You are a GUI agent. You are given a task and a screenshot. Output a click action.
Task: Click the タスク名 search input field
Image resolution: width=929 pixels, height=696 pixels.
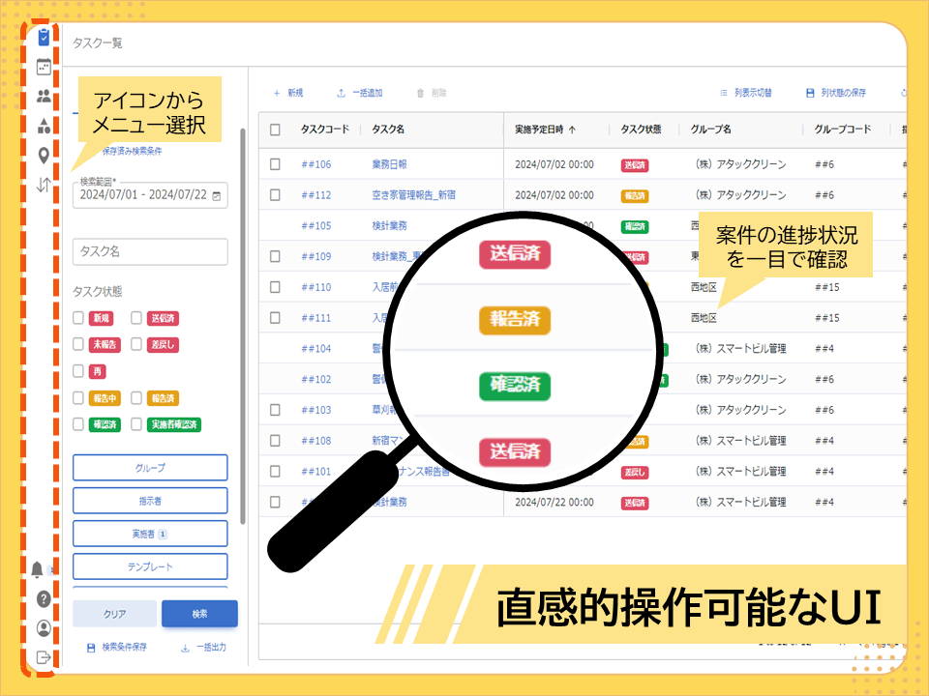click(150, 251)
